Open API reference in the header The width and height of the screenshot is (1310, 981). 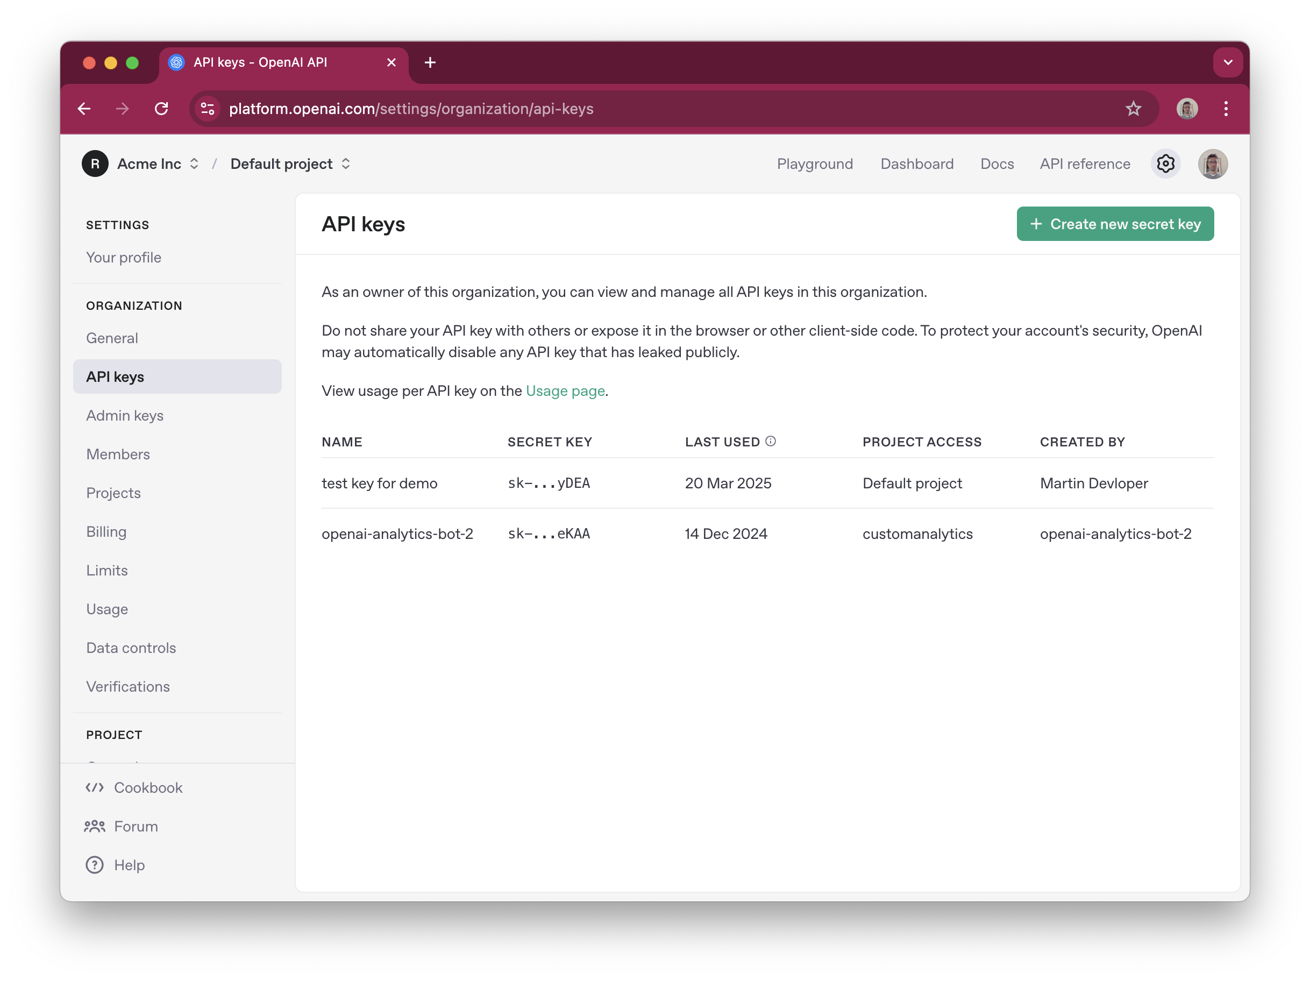pyautogui.click(x=1085, y=164)
